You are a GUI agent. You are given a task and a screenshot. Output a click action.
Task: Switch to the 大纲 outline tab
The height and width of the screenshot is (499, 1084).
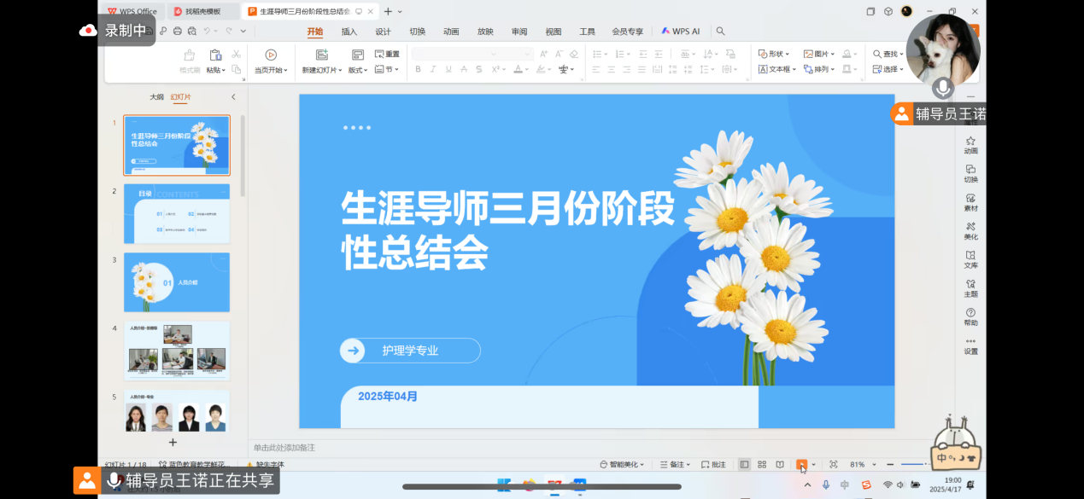pyautogui.click(x=156, y=97)
